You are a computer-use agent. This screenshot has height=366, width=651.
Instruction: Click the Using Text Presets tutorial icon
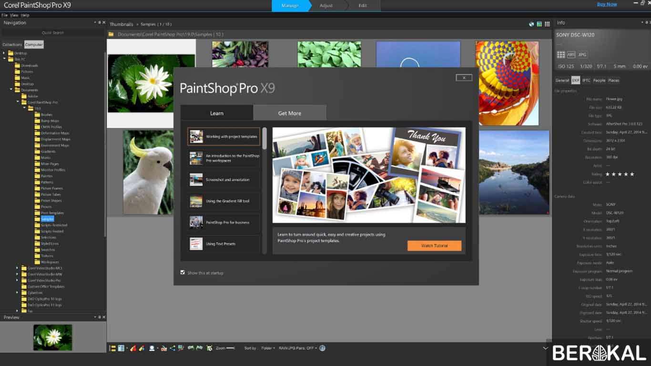(196, 244)
